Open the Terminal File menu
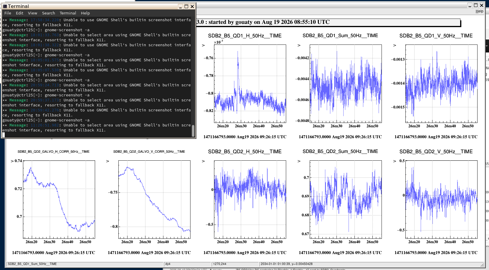The height and width of the screenshot is (270, 489). 8,13
